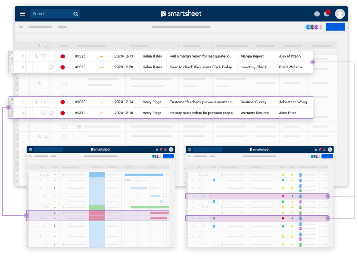358x257 pixels.
Task: Tick row 10 checkbox in lower-right sheet
Action: click(x=214, y=237)
